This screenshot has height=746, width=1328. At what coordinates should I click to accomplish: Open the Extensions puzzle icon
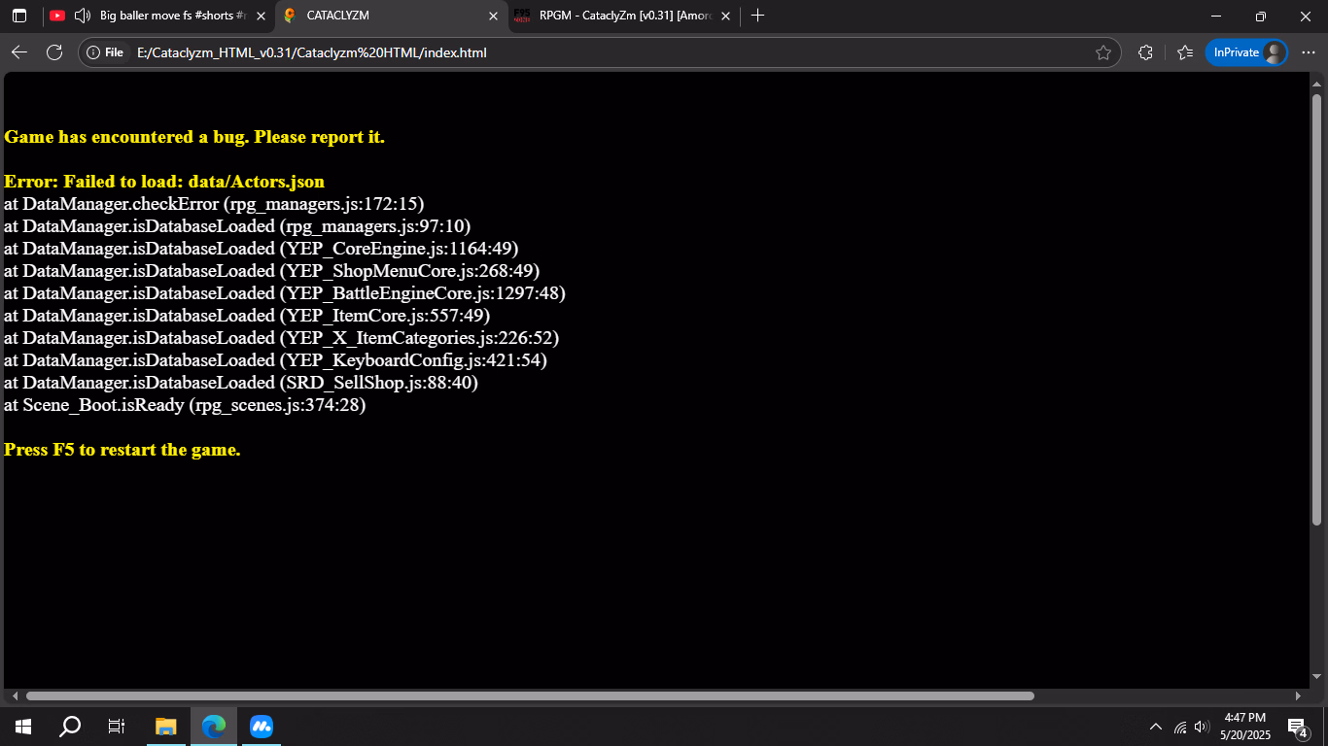(x=1145, y=52)
